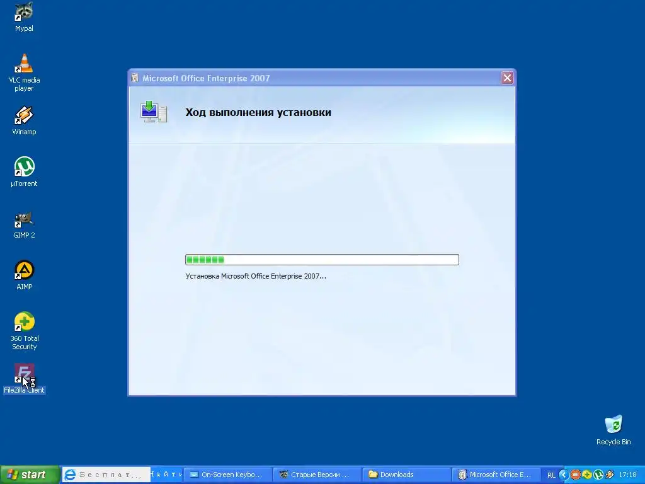Viewport: 645px width, 484px height.
Task: Select the µTorrent desktop icon
Action: tap(24, 171)
